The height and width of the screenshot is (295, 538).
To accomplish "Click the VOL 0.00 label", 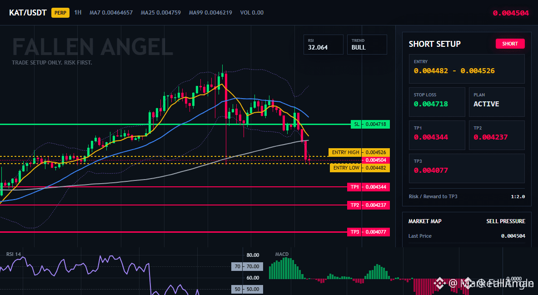I will (252, 13).
